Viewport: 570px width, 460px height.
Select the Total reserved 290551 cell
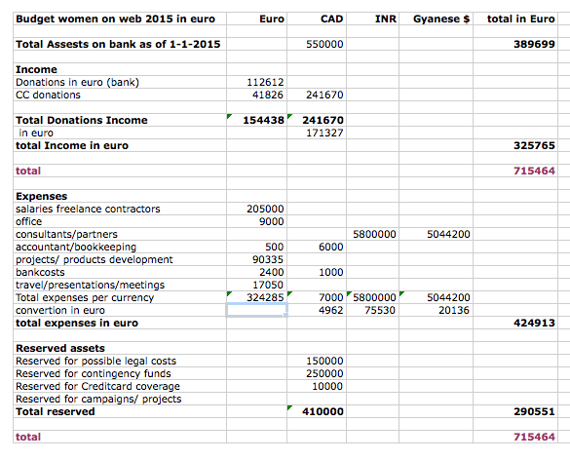tap(515, 411)
